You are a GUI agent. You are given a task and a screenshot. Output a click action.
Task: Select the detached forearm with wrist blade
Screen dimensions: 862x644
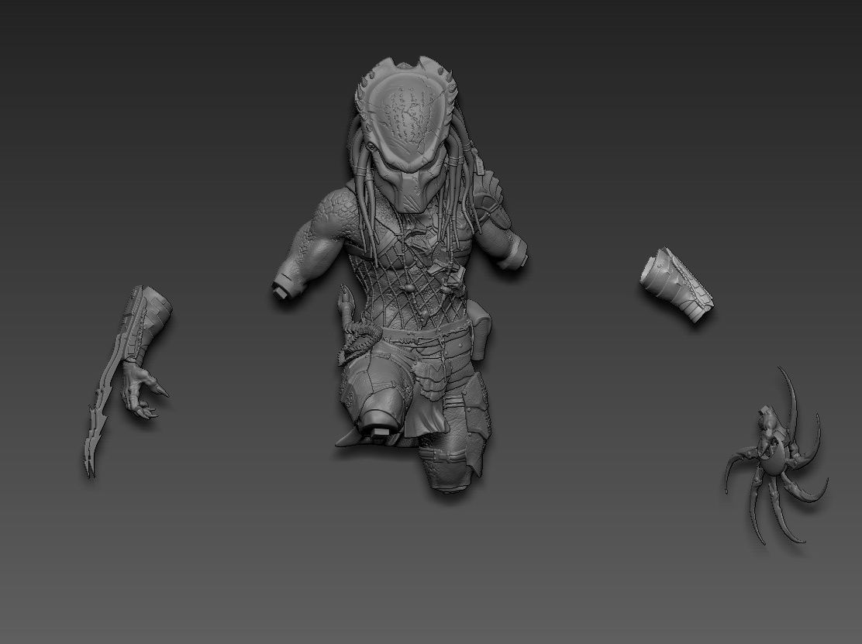[x=128, y=381]
